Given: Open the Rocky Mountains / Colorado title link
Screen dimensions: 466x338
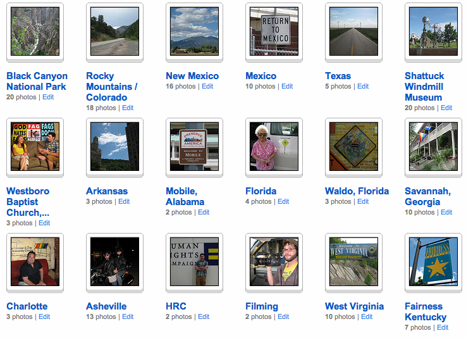Looking at the screenshot, I should pos(112,87).
